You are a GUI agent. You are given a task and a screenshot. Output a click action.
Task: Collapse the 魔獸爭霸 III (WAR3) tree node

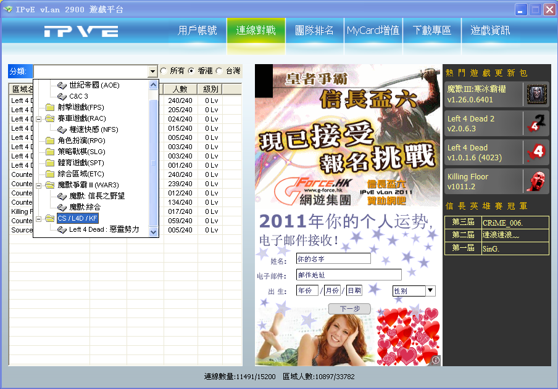point(39,186)
